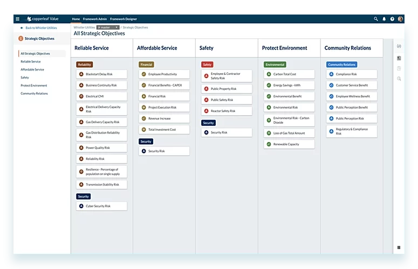Click the link icon at the right panel top

[x=399, y=46]
